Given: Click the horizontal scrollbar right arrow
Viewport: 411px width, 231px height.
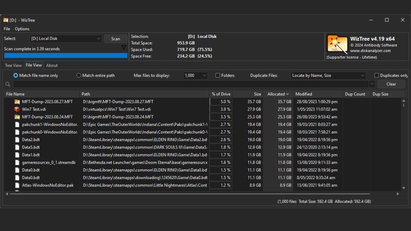Looking at the screenshot, I should [x=398, y=194].
